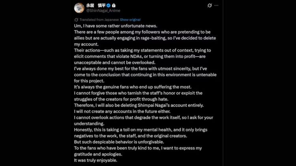Click the line 'Um, I have some rather unfortunate news.'
The width and height of the screenshot is (296, 166).
pyautogui.click(x=114, y=25)
